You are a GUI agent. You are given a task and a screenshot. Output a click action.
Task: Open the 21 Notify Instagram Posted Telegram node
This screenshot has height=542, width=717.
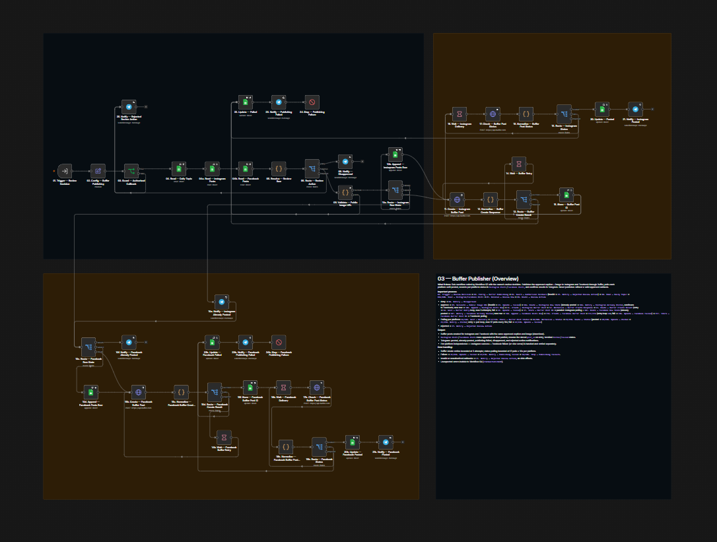coord(635,110)
